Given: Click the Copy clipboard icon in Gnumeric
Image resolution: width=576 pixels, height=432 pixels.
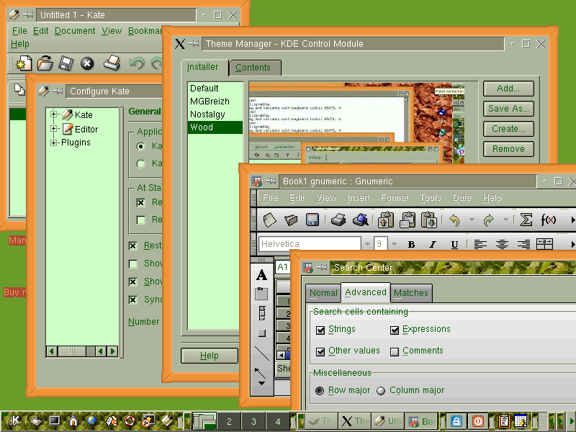Looking at the screenshot, I should [x=407, y=220].
